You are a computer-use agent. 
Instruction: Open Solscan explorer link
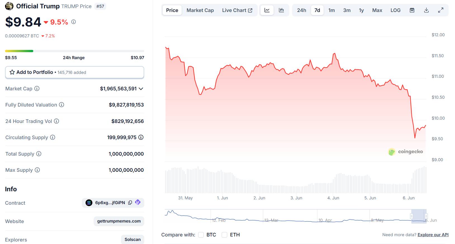tap(132, 240)
